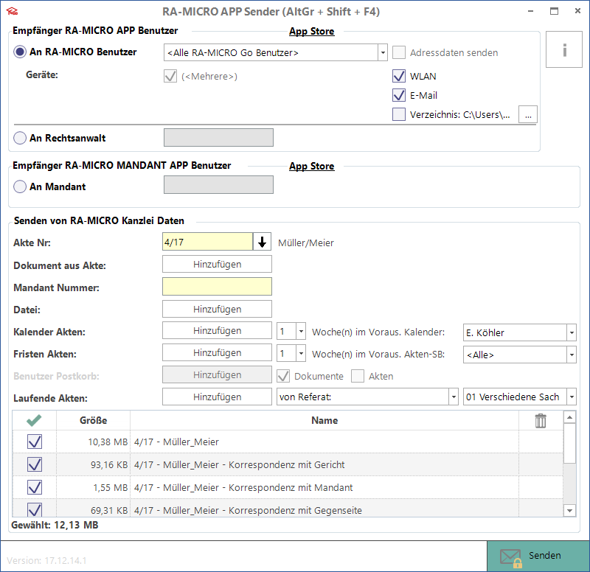This screenshot has width=590, height=572.
Task: Click the down arrow button next to Akte Nr
Action: click(263, 242)
